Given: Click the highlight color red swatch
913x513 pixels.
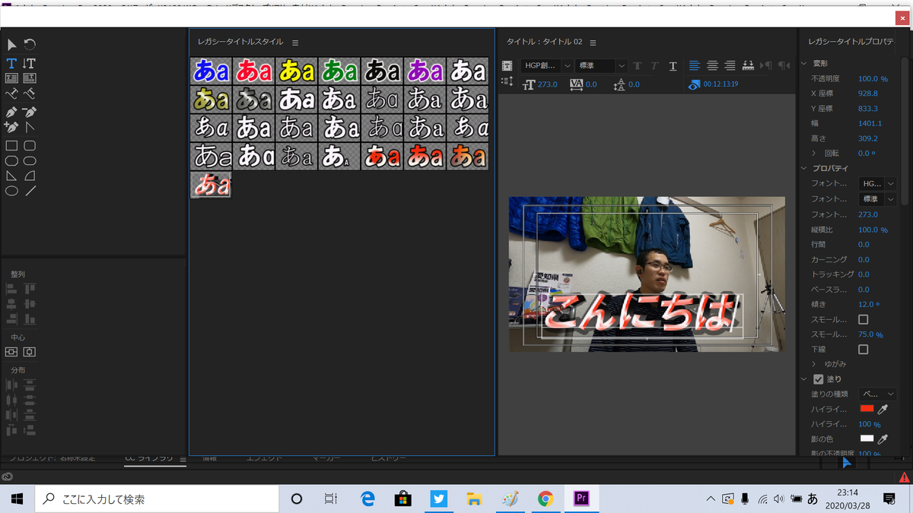Looking at the screenshot, I should (867, 409).
